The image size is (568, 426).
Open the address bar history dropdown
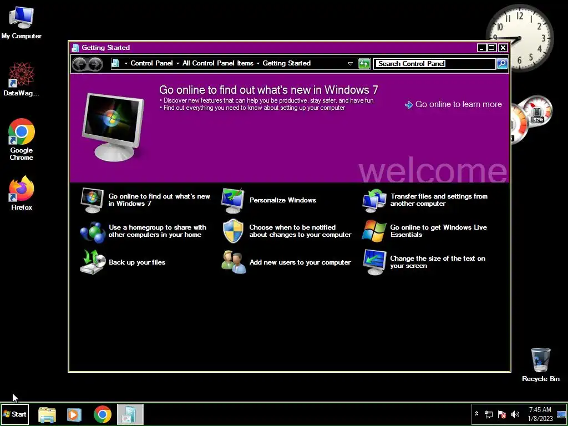[x=351, y=64]
